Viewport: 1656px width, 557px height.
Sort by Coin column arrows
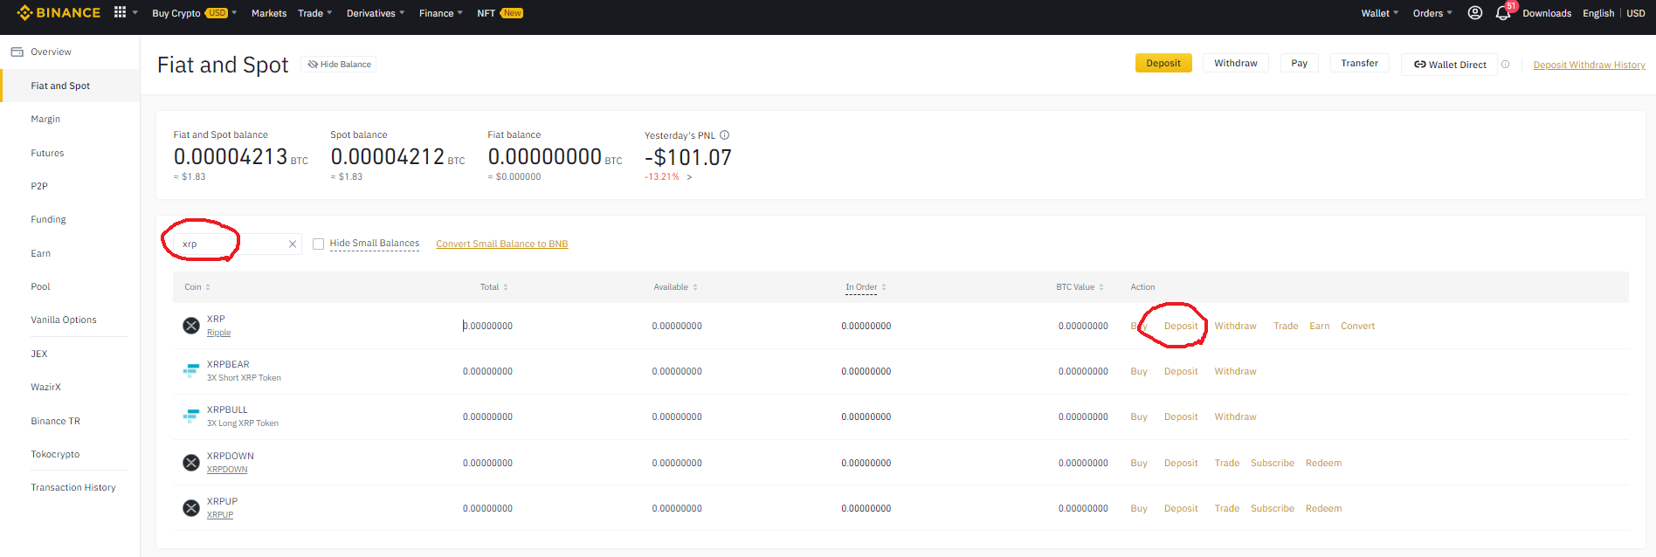pyautogui.click(x=208, y=287)
